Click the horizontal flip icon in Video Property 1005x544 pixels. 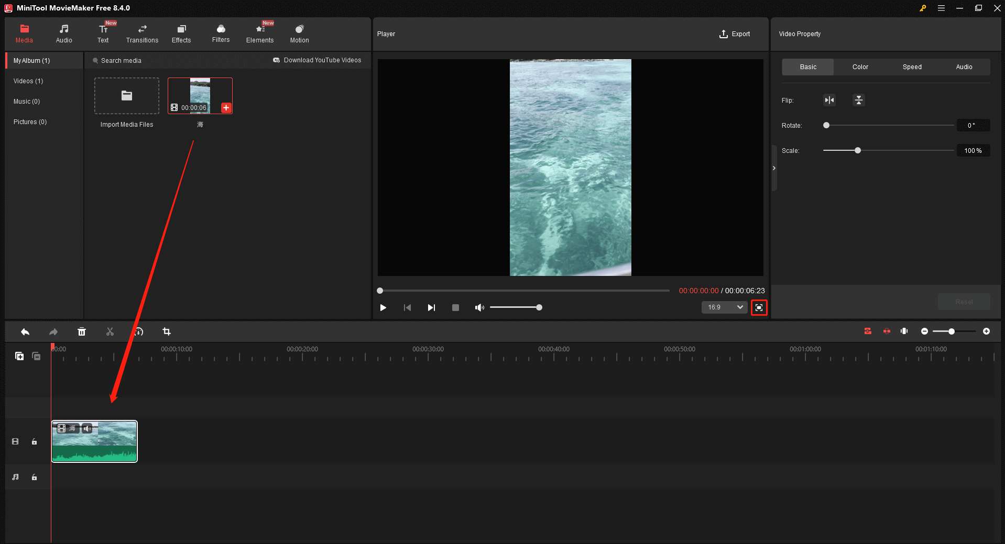pos(829,100)
